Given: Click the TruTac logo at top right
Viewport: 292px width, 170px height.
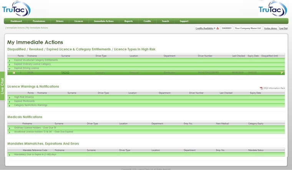Looking at the screenshot, I should tap(272, 9).
